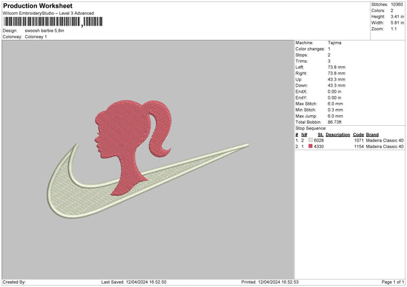Click thread number 6028
The width and height of the screenshot is (407, 287).
pyautogui.click(x=319, y=140)
